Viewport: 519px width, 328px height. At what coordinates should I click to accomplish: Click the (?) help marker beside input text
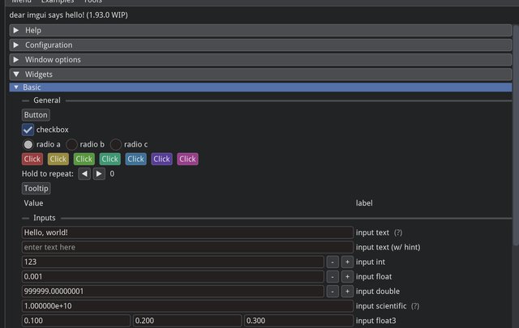tap(398, 232)
